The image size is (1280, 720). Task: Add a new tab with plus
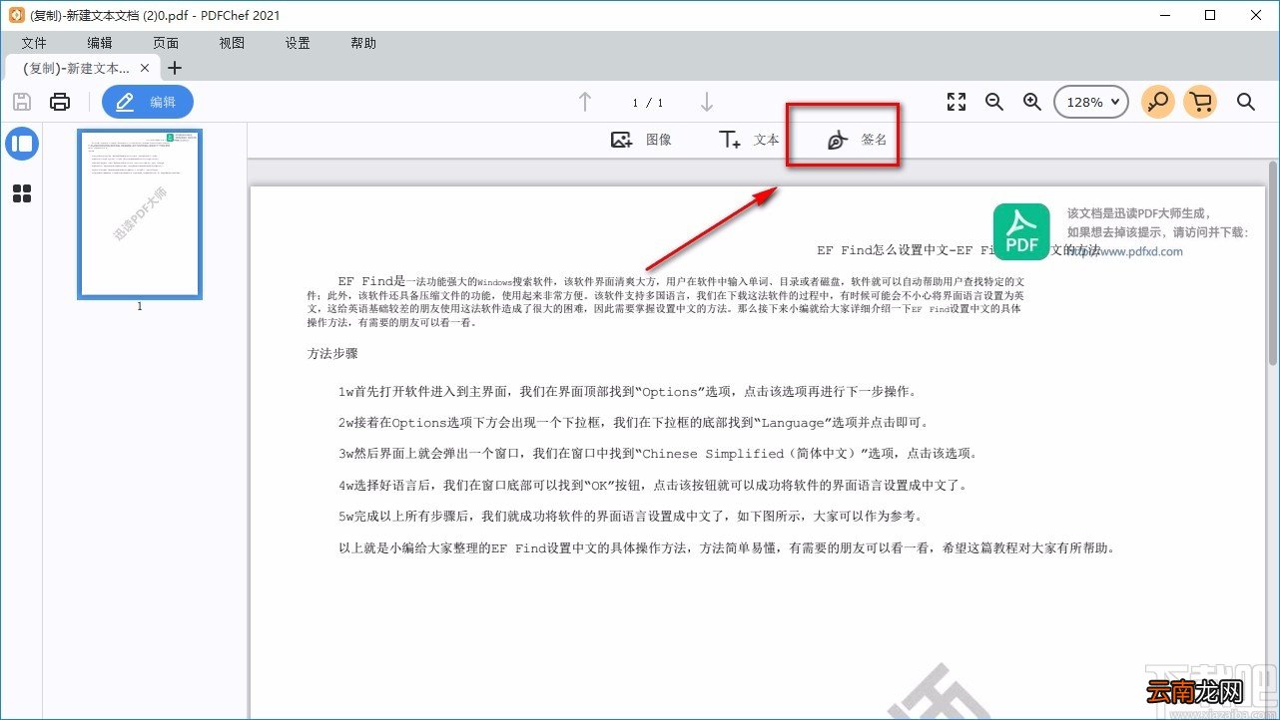pos(175,68)
